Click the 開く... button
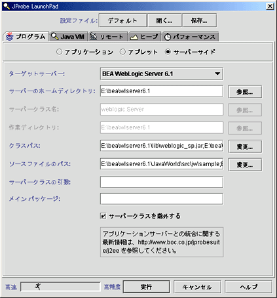Image resolution: width=277 pixels, height=298 pixels. (x=164, y=20)
